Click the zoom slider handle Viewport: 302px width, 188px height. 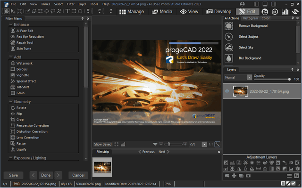coord(169,144)
